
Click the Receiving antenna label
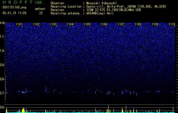tap(65, 13)
